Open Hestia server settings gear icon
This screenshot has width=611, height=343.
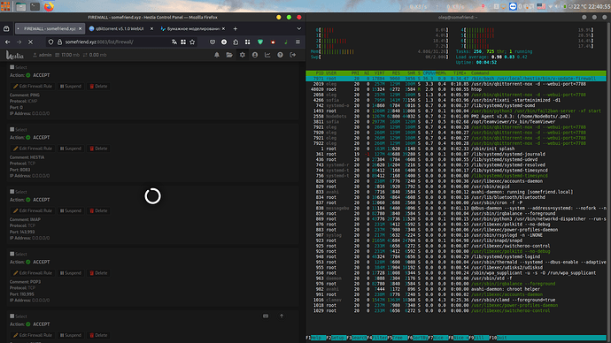click(242, 55)
